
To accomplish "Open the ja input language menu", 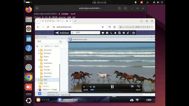I will [x=147, y=2].
